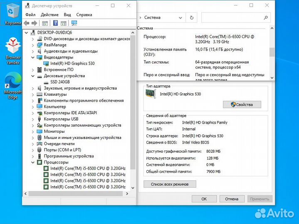This screenshot has width=299, height=224.
Task: Click 'Intel(R) HD Graphics Family' chip type text
Action: pyautogui.click(x=205, y=122)
